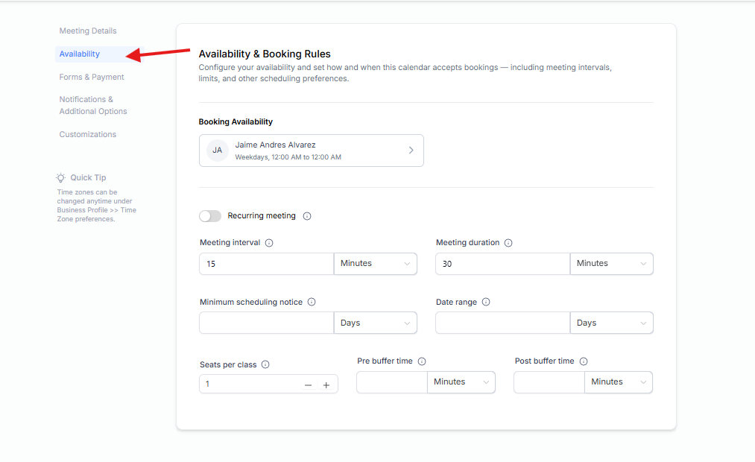Viewport: 755px width, 462px height.
Task: Open Meeting duration Minutes unit dropdown
Action: (611, 264)
